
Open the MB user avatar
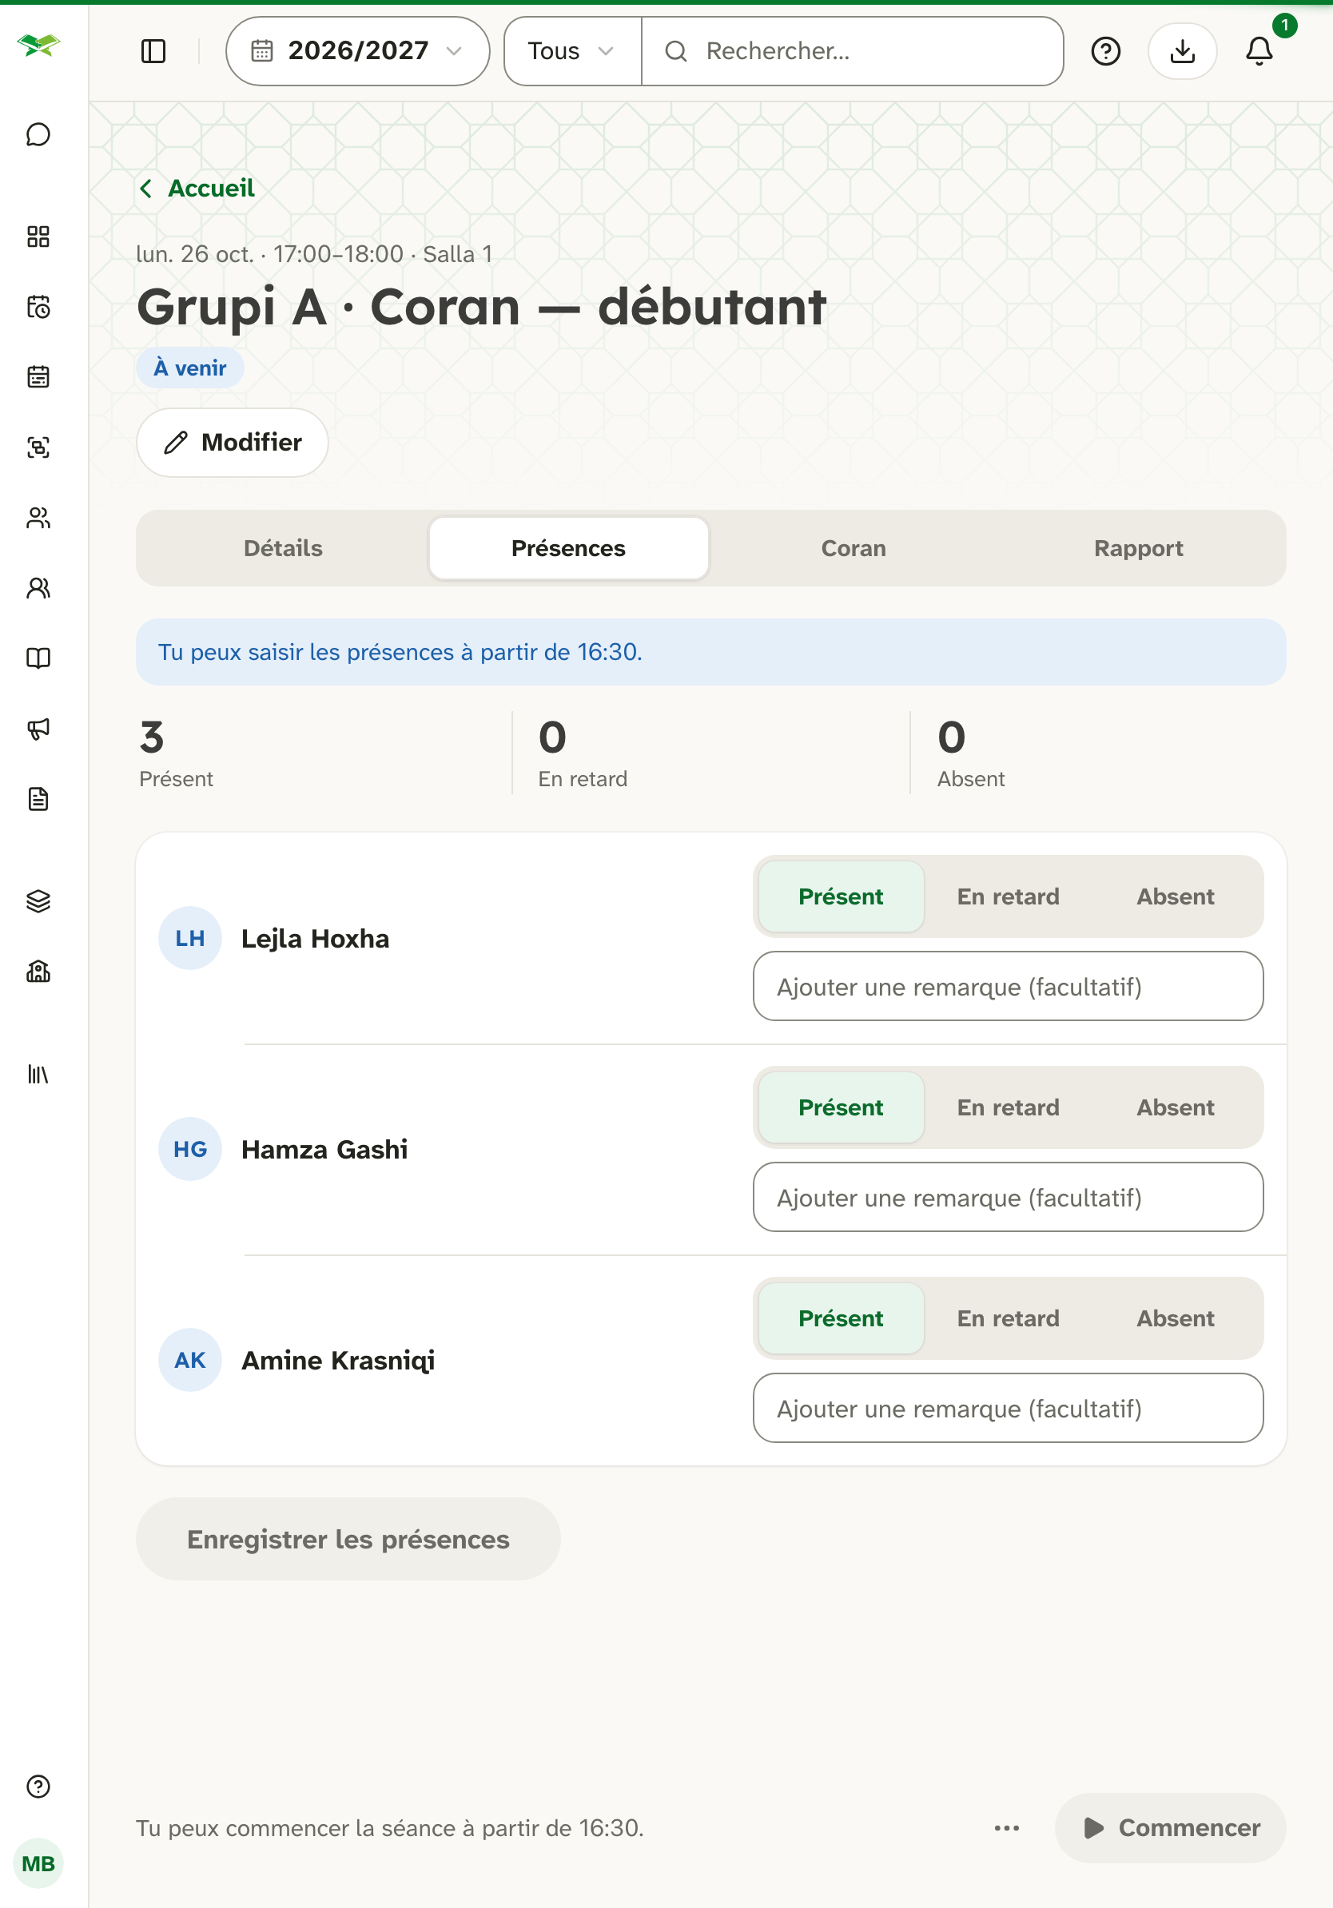(38, 1863)
